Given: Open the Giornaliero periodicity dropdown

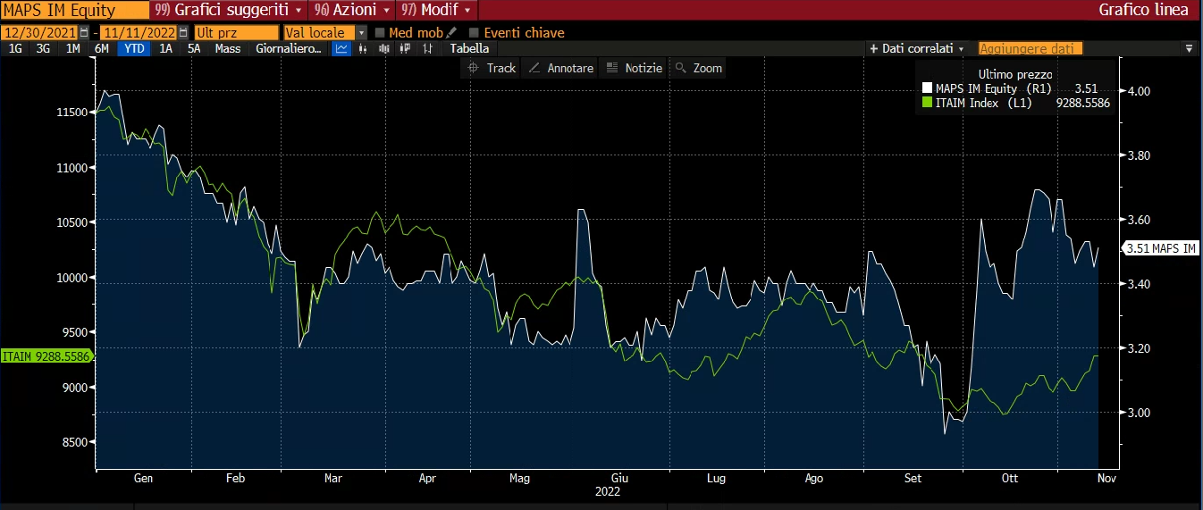Looking at the screenshot, I should (x=288, y=49).
